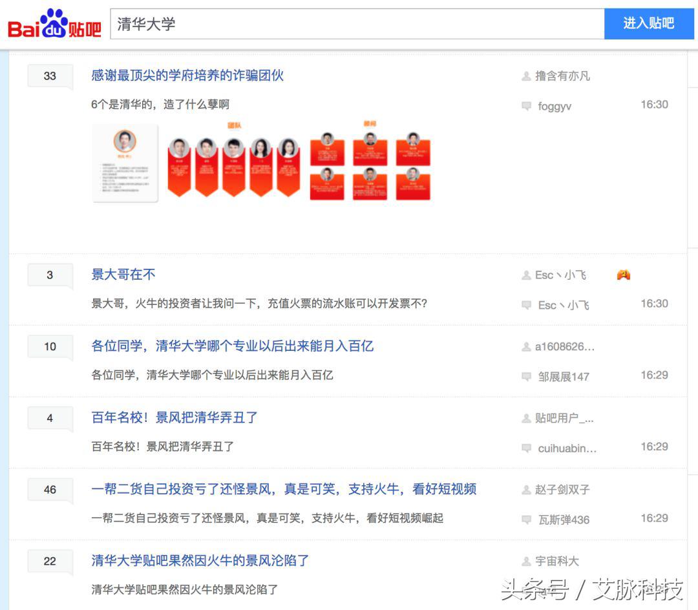Click author name 赵子剑双子

pyautogui.click(x=562, y=490)
